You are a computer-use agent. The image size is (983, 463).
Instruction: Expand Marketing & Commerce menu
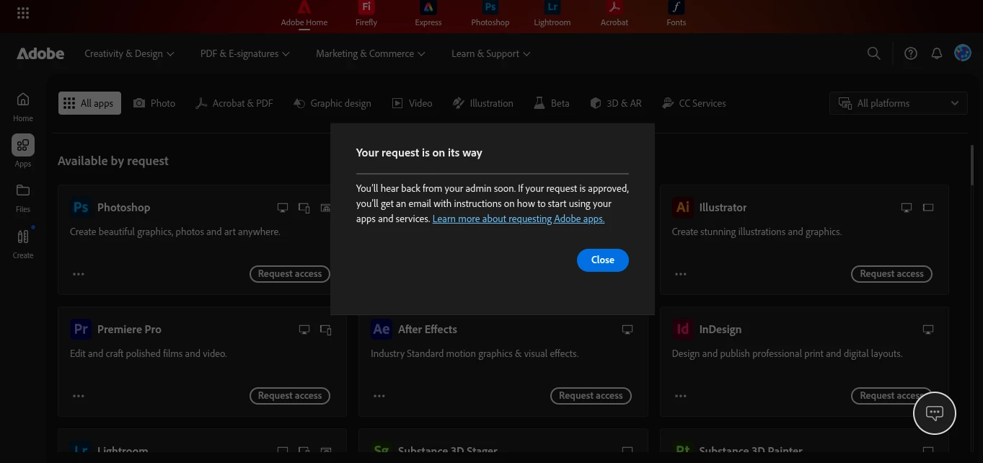point(370,53)
